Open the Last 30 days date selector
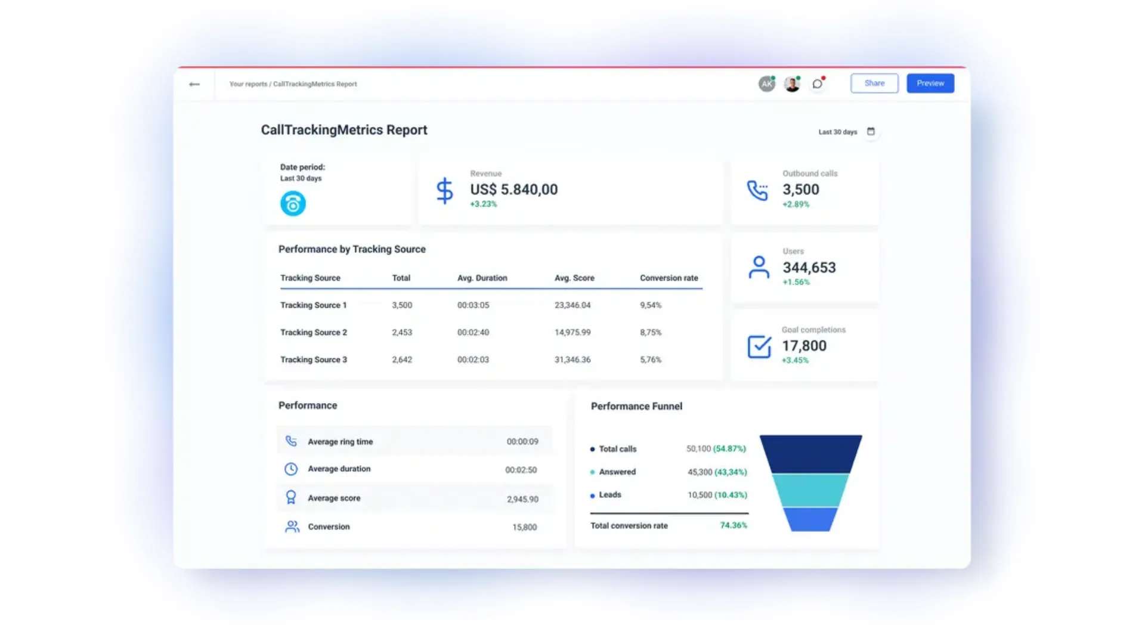The image size is (1145, 644). [837, 132]
